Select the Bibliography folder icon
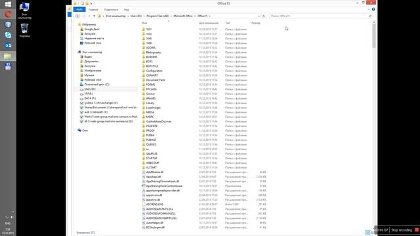Viewport: 420px width, 236px height. click(x=143, y=52)
